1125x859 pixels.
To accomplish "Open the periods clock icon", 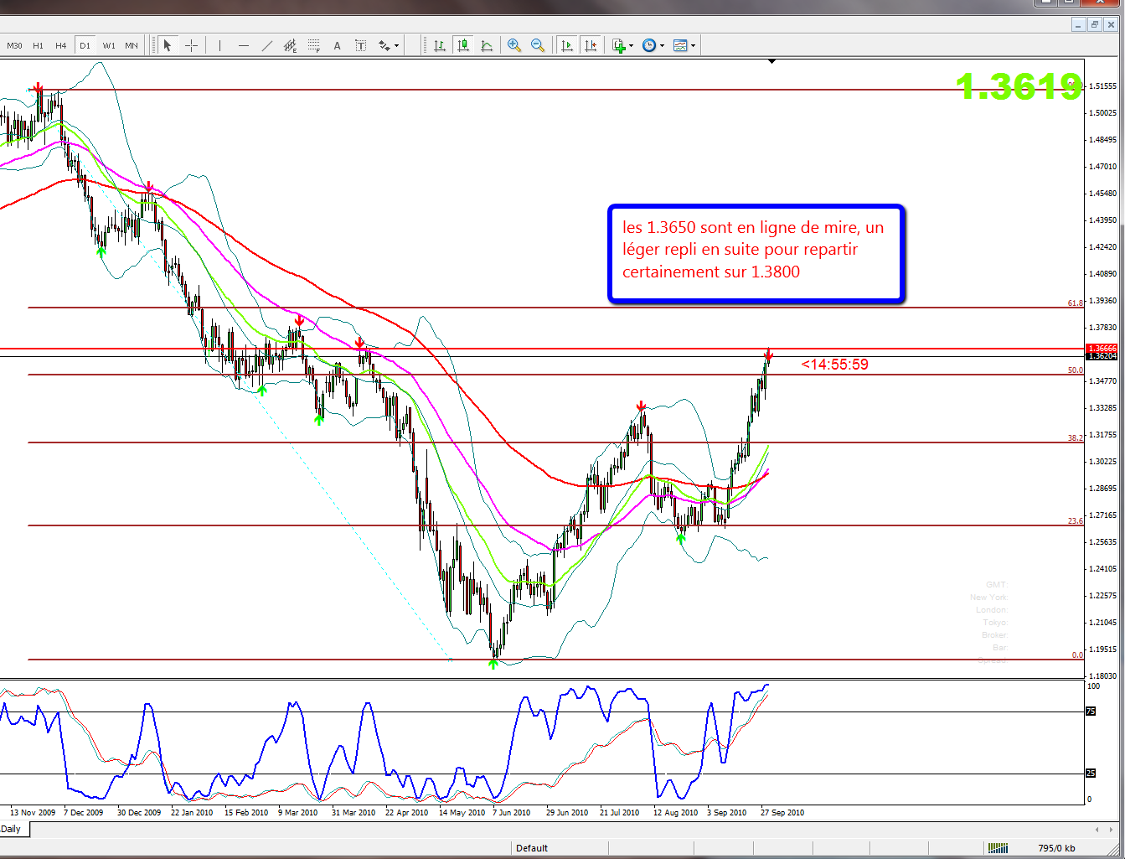I will (x=649, y=45).
